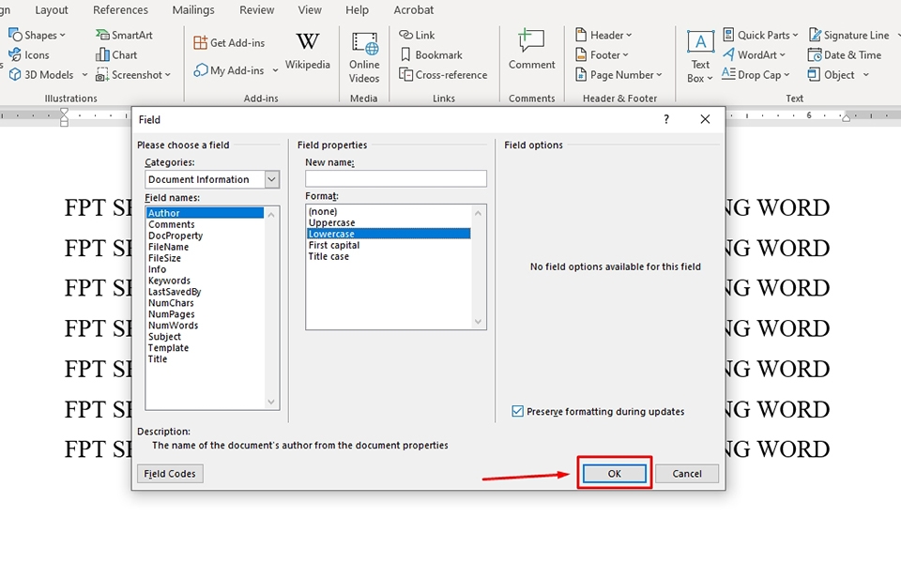Toggle Preserve formatting during updates checkbox
901x578 pixels.
click(x=518, y=411)
